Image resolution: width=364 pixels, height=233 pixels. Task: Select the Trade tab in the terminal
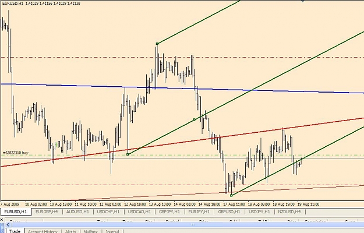(15, 231)
